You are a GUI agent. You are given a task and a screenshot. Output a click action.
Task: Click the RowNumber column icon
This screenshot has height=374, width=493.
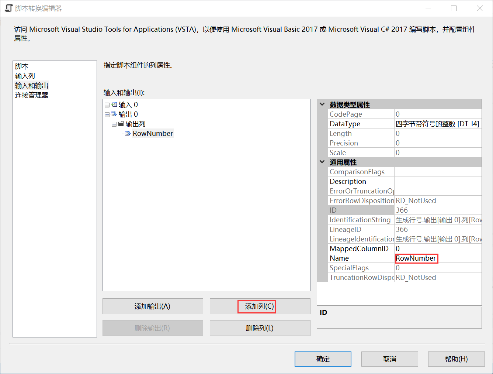[128, 133]
